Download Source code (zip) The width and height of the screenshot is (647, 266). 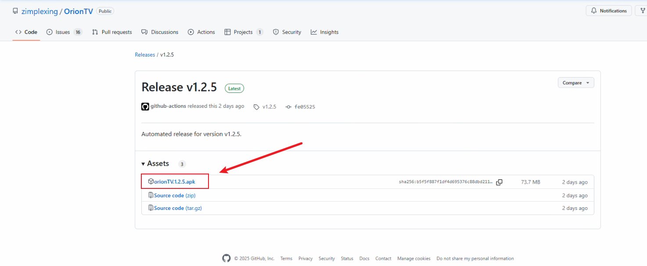[x=174, y=195]
